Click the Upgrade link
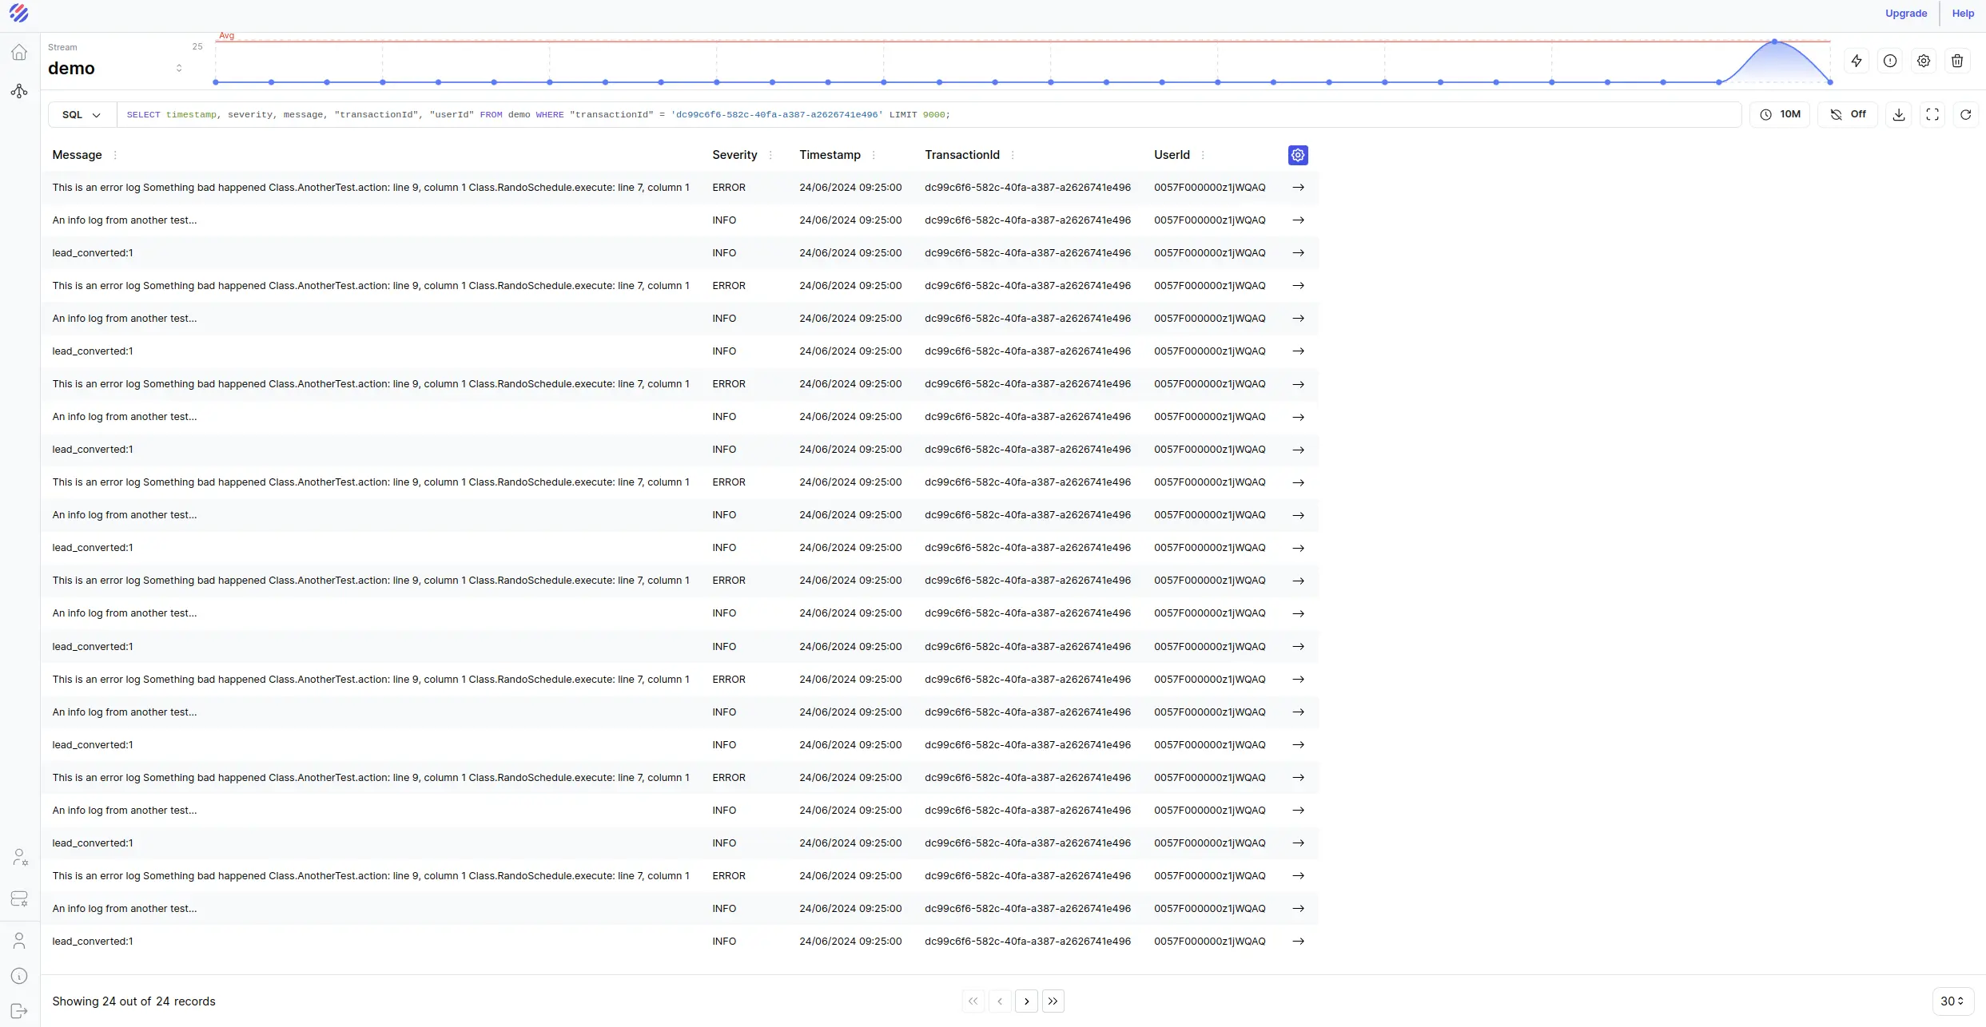The image size is (1986, 1027). click(x=1906, y=13)
